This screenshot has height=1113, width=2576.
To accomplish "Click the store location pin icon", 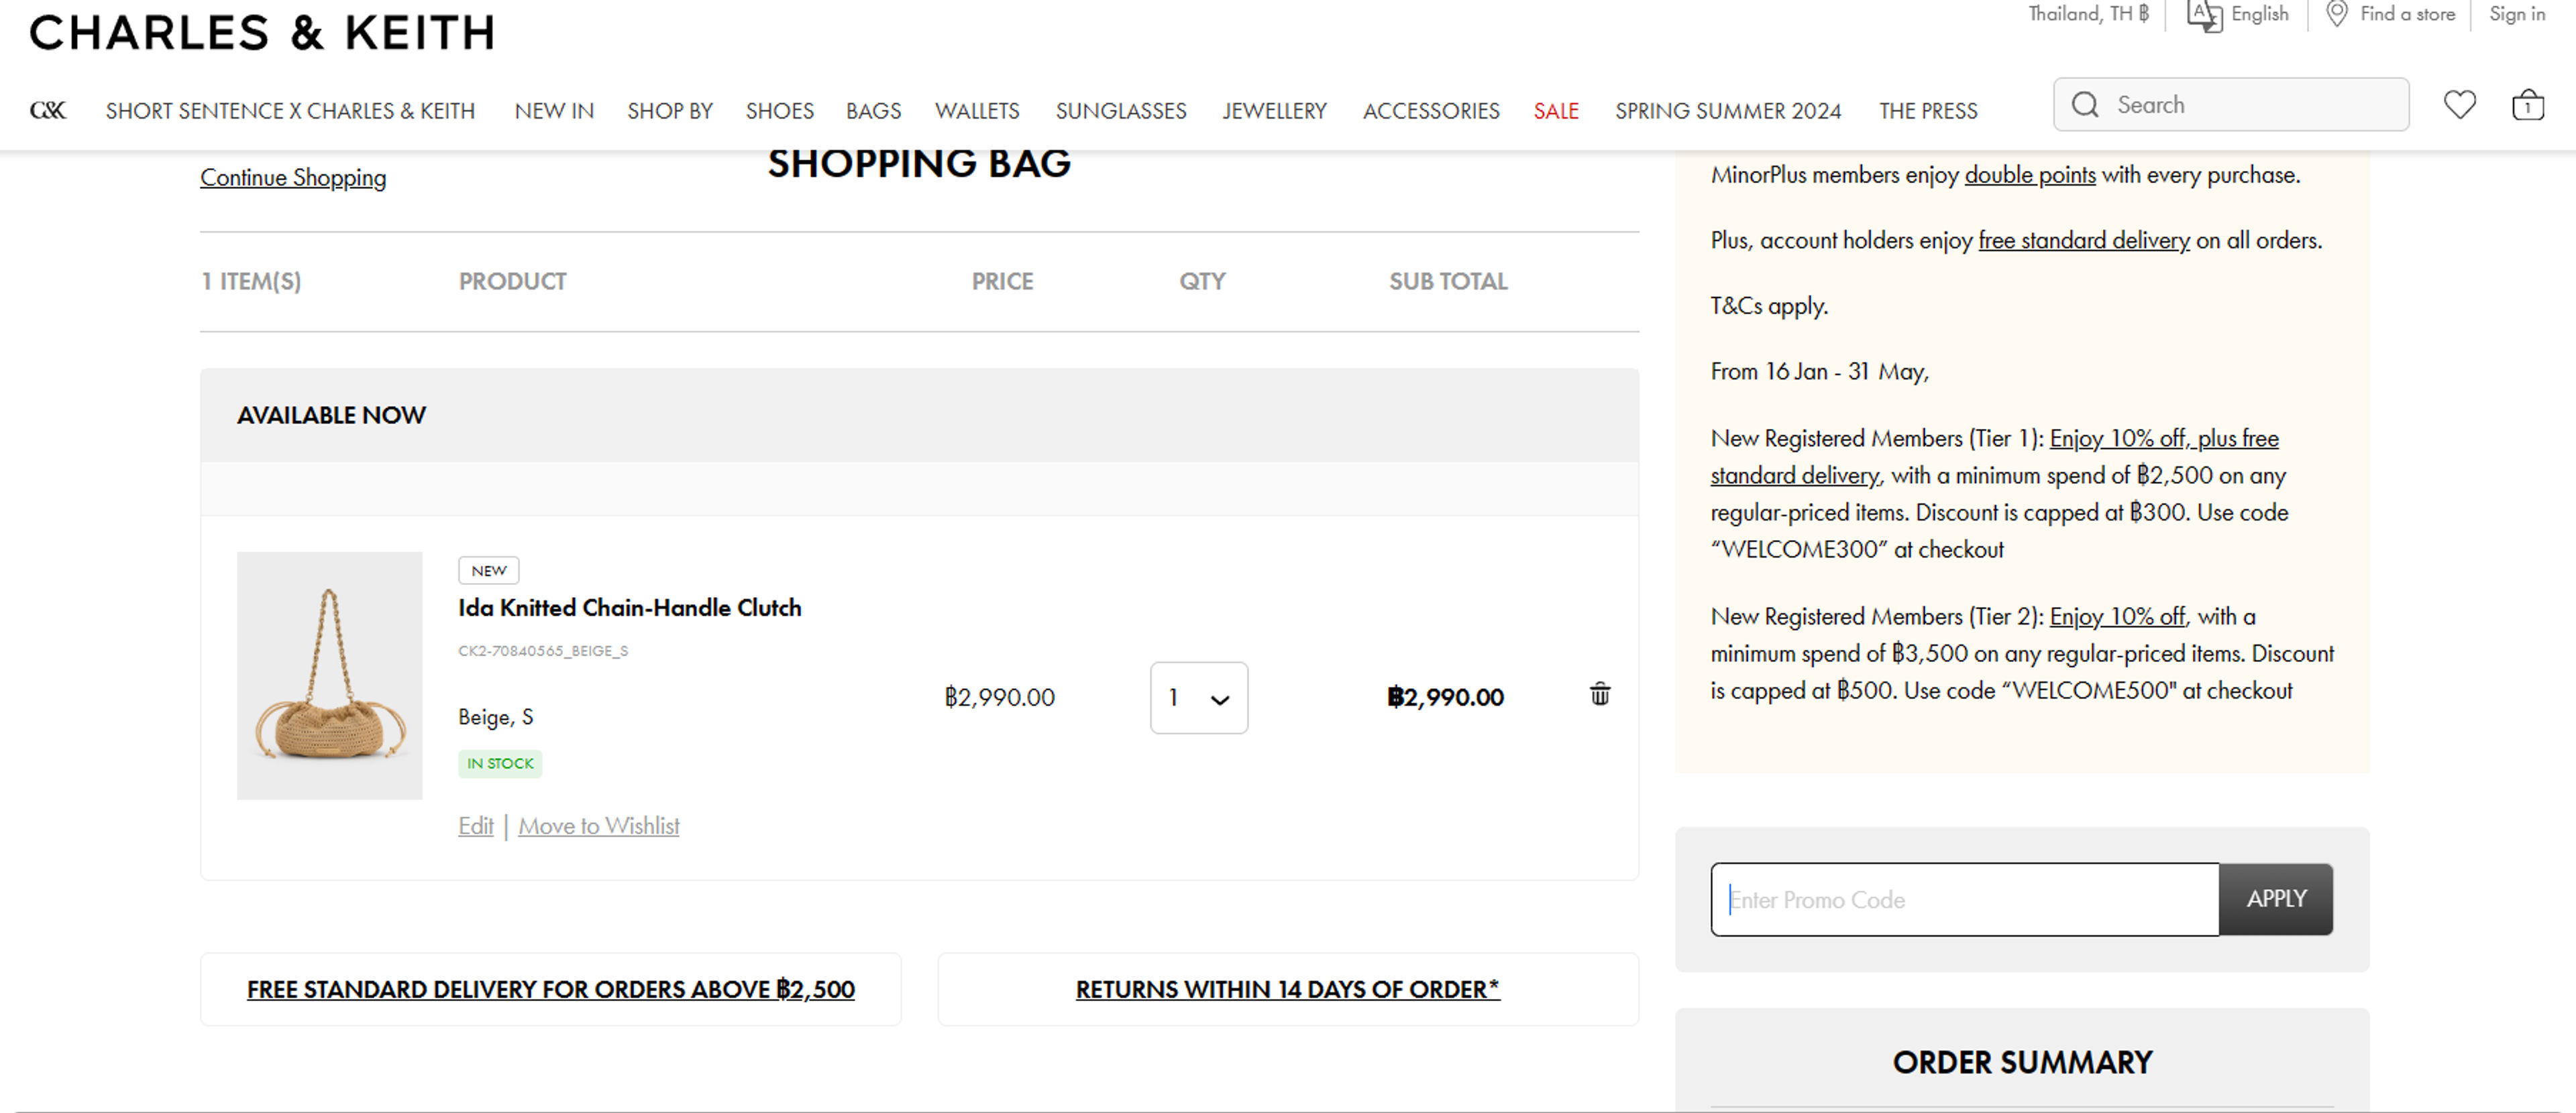I will (2336, 14).
